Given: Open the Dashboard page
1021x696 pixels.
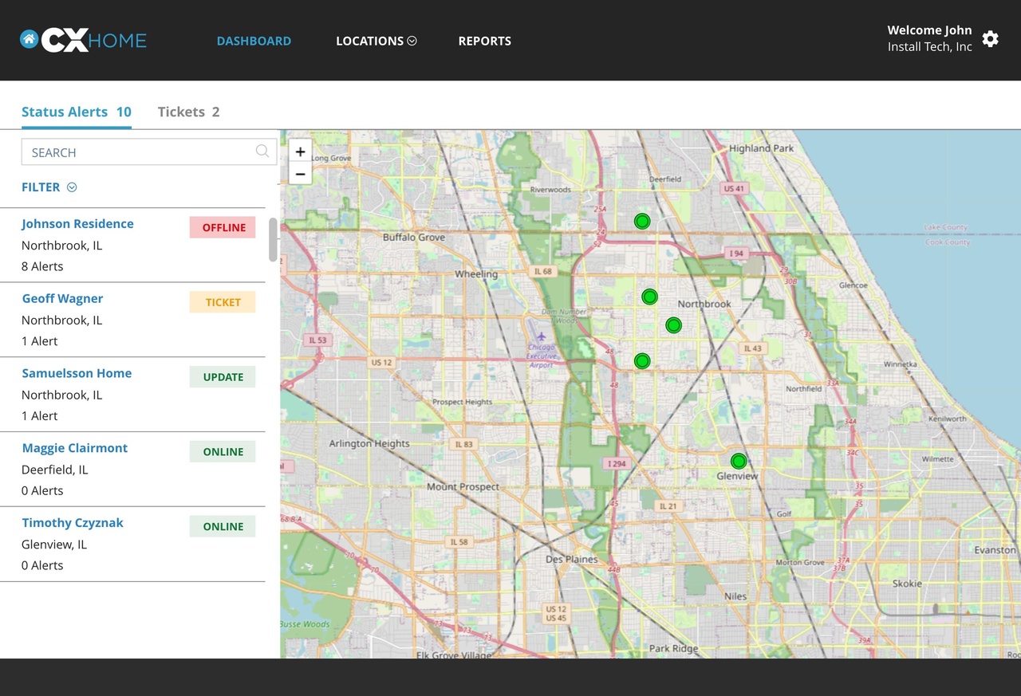Looking at the screenshot, I should click(x=254, y=41).
